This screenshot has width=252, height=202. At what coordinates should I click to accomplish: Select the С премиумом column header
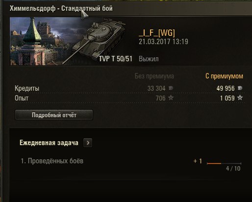pos(224,76)
